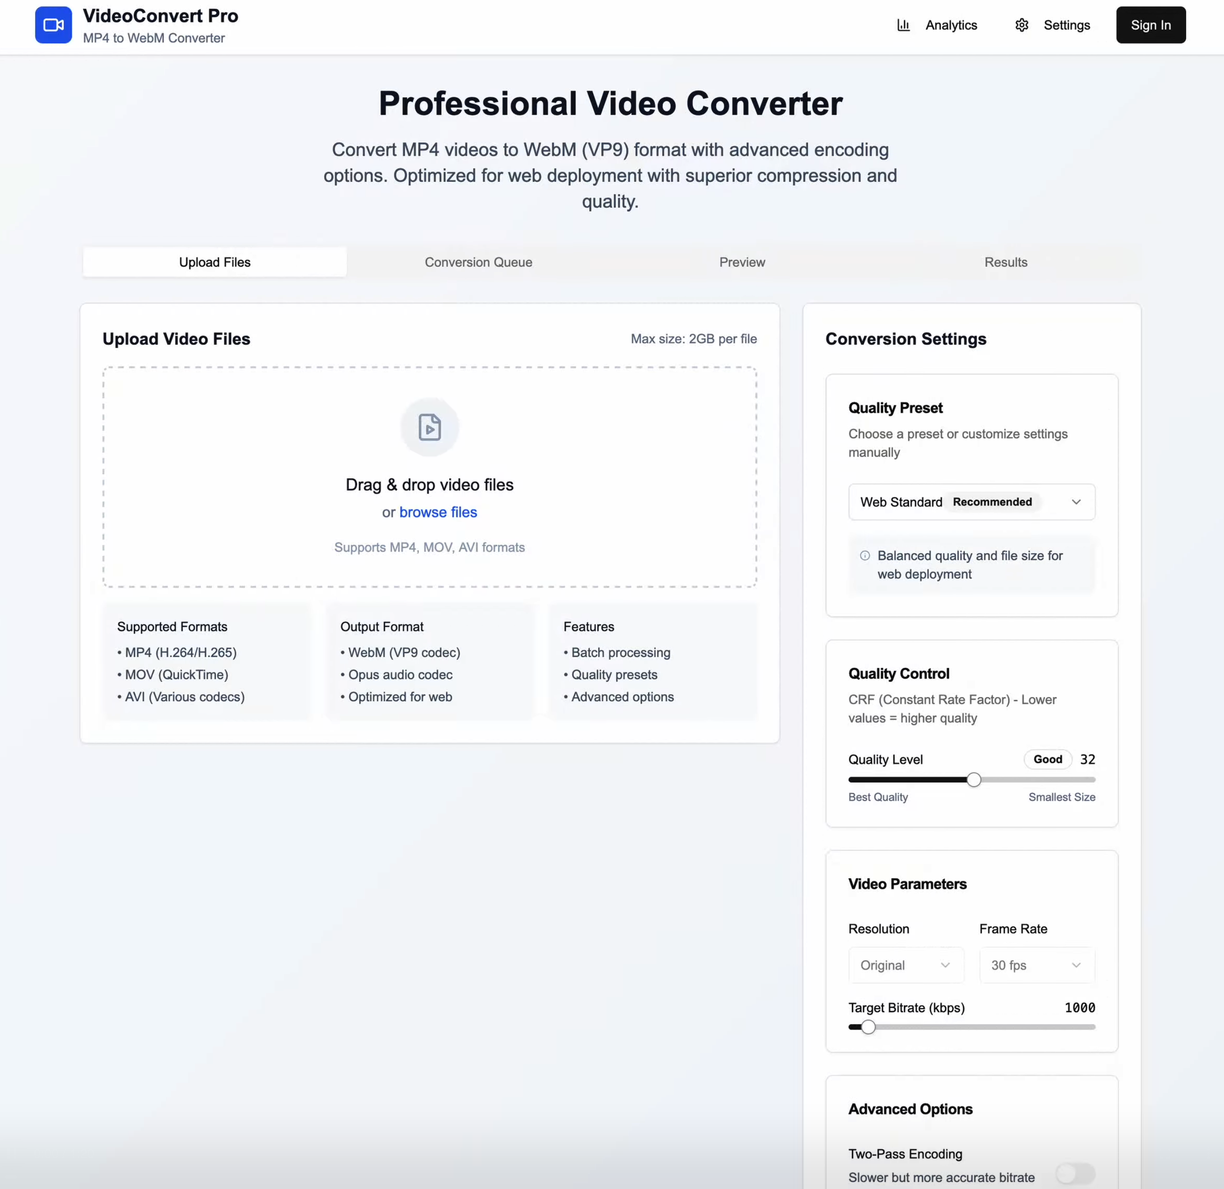Open the Preview tab
The width and height of the screenshot is (1224, 1189).
click(x=742, y=262)
